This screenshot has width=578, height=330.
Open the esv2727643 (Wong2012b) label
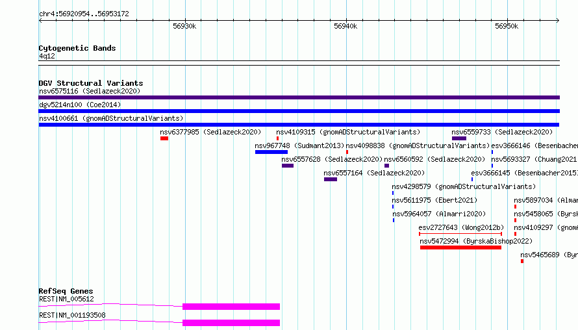pos(461,227)
